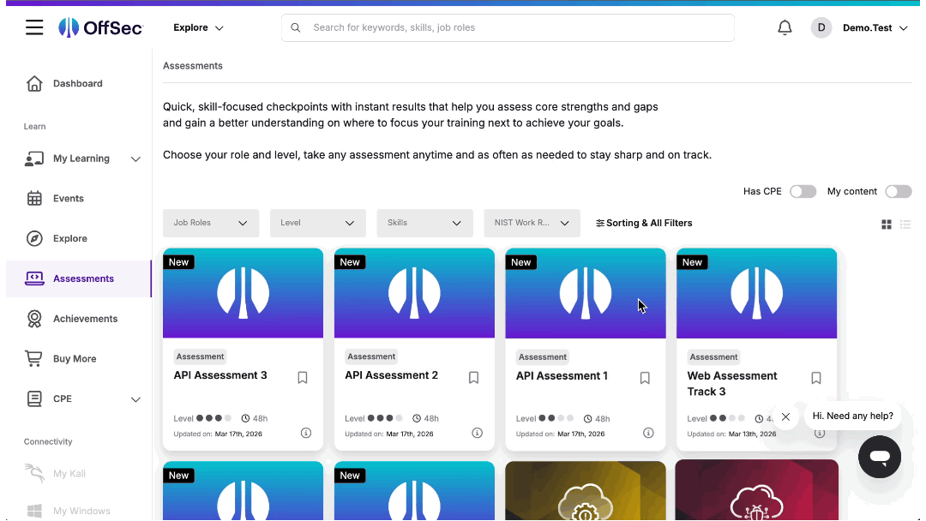
Task: Turn on the My content toggle
Action: coord(898,191)
